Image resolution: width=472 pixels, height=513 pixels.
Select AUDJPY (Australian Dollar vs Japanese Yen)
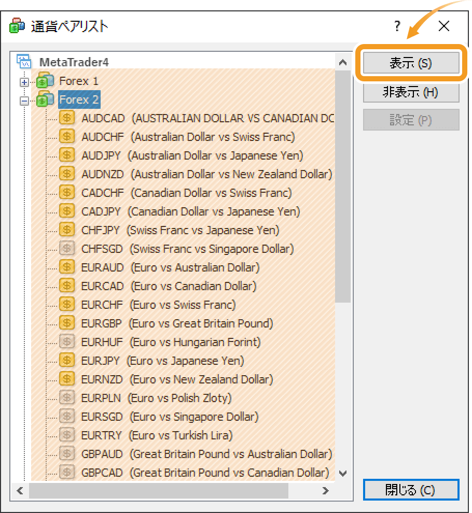pyautogui.click(x=192, y=155)
